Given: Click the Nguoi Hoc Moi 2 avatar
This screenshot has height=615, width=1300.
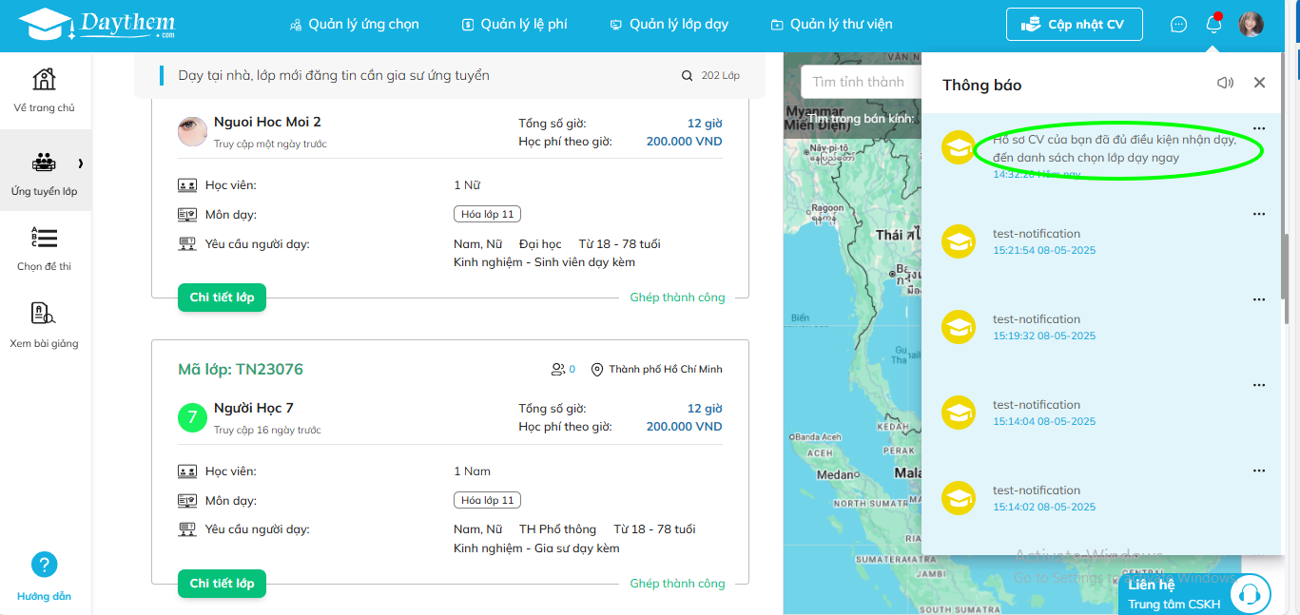Looking at the screenshot, I should 193,131.
